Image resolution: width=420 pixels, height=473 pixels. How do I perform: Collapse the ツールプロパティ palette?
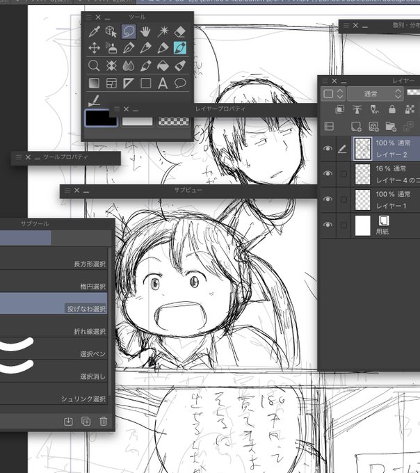pos(38,158)
